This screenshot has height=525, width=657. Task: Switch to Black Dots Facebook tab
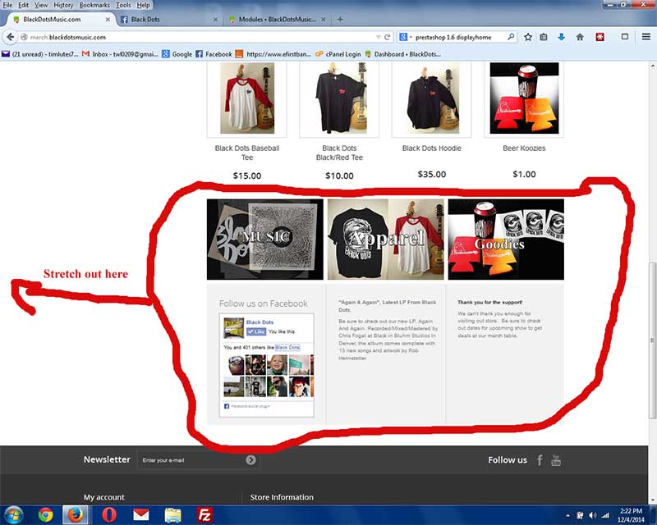(x=169, y=19)
